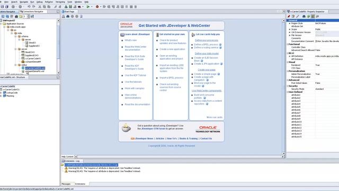Click the binoculars icon on Start Page toolbar
The image size is (339, 191).
coord(68,16)
